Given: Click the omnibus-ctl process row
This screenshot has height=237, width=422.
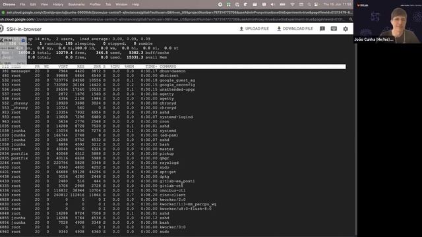Looking at the screenshot, I should (x=173, y=190).
